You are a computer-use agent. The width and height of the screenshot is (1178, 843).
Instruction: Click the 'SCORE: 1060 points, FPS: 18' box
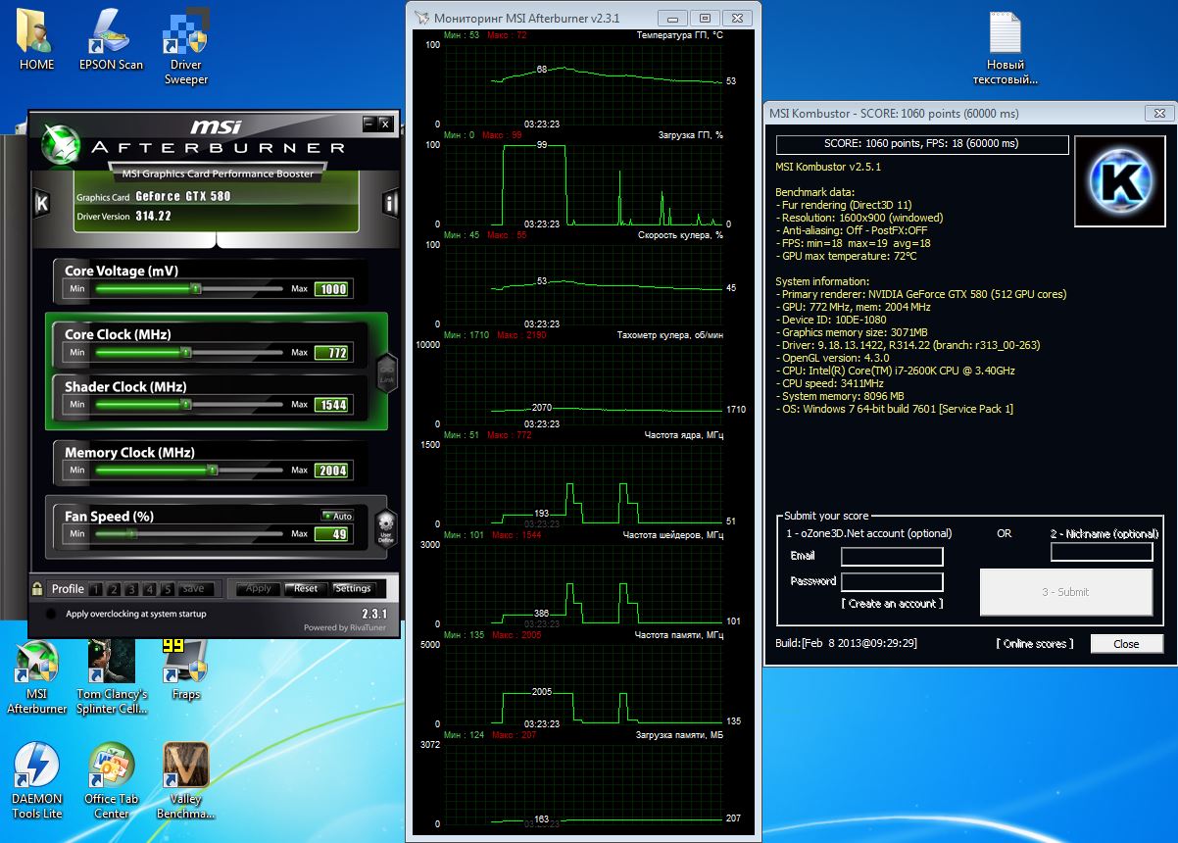tap(922, 144)
